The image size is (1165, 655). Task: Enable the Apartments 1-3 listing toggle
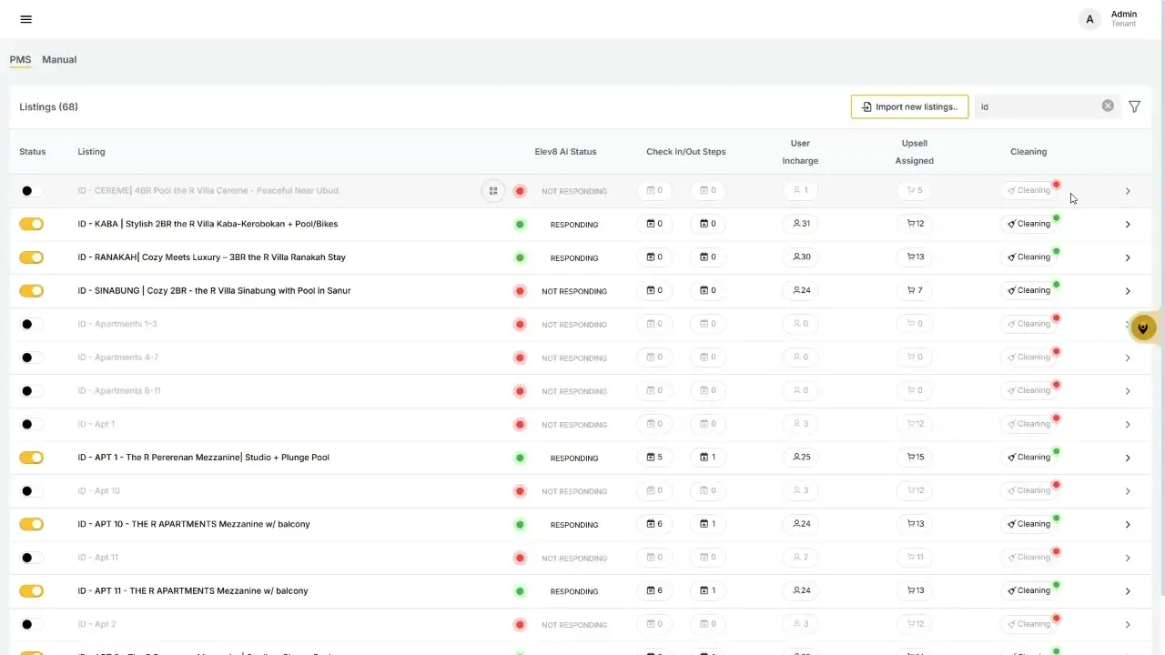31,324
